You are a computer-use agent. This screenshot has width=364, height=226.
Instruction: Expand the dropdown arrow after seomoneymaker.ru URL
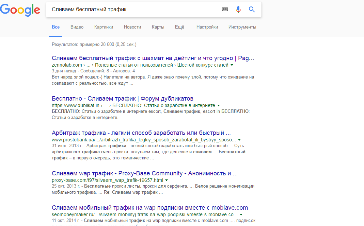pos(241,214)
